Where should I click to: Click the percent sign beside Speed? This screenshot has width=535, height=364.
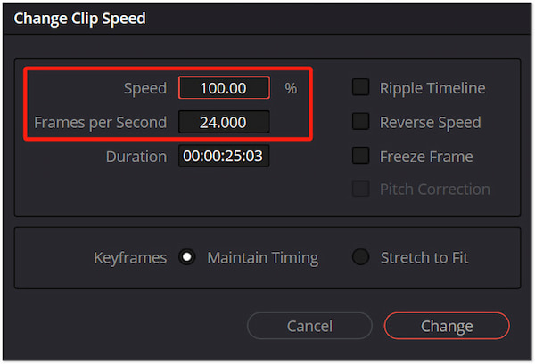click(x=291, y=88)
